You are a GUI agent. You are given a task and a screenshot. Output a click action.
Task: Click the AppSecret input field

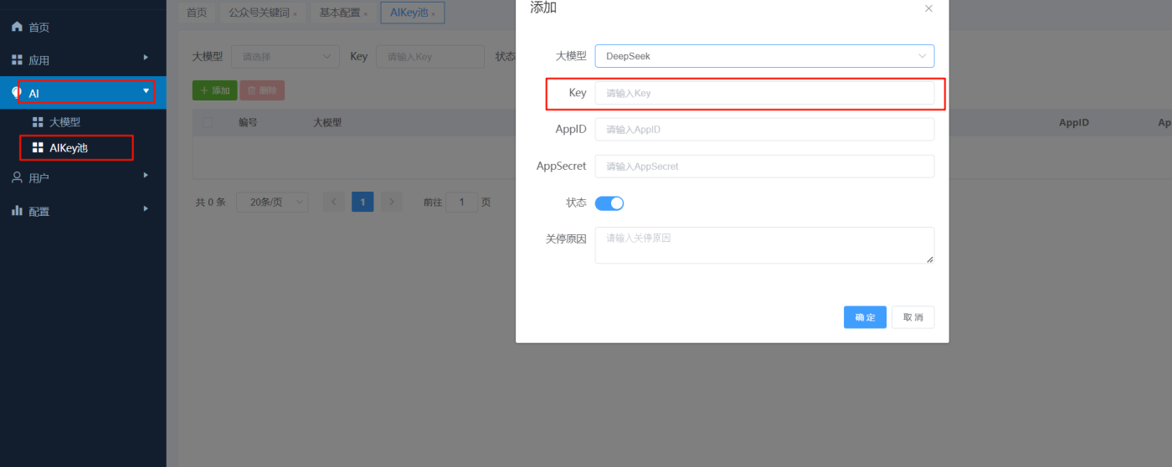point(763,167)
